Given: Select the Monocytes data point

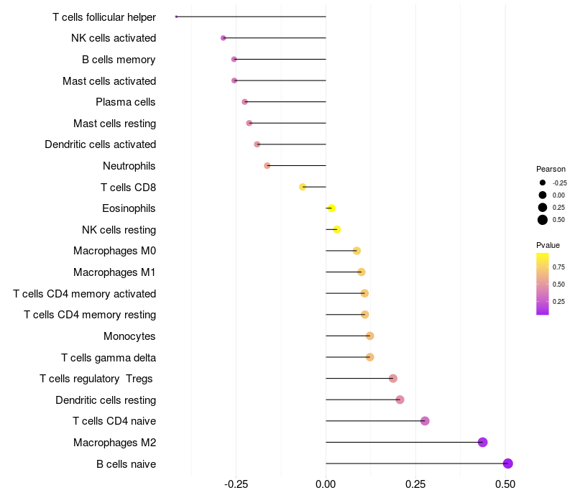Looking at the screenshot, I should point(370,336).
